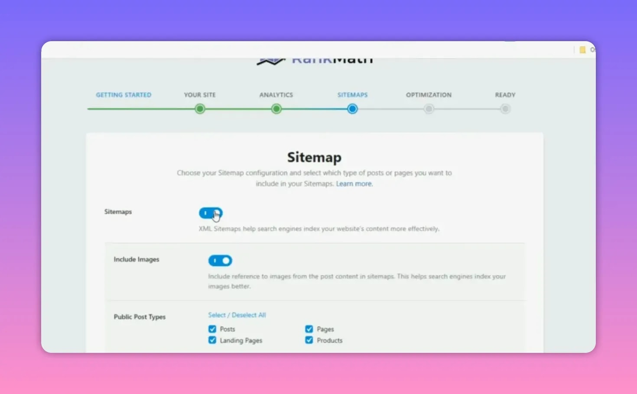The width and height of the screenshot is (637, 394).
Task: Click the Optimization step circle
Action: point(429,109)
